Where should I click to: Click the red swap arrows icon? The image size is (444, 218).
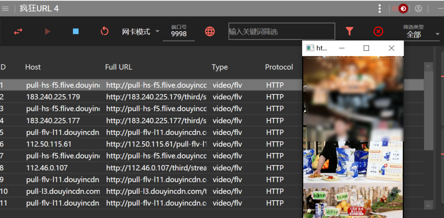[x=18, y=31]
